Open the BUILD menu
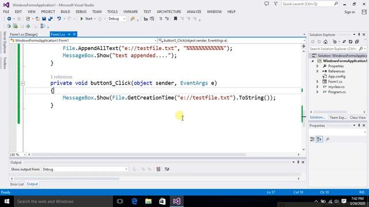 pyautogui.click(x=65, y=11)
